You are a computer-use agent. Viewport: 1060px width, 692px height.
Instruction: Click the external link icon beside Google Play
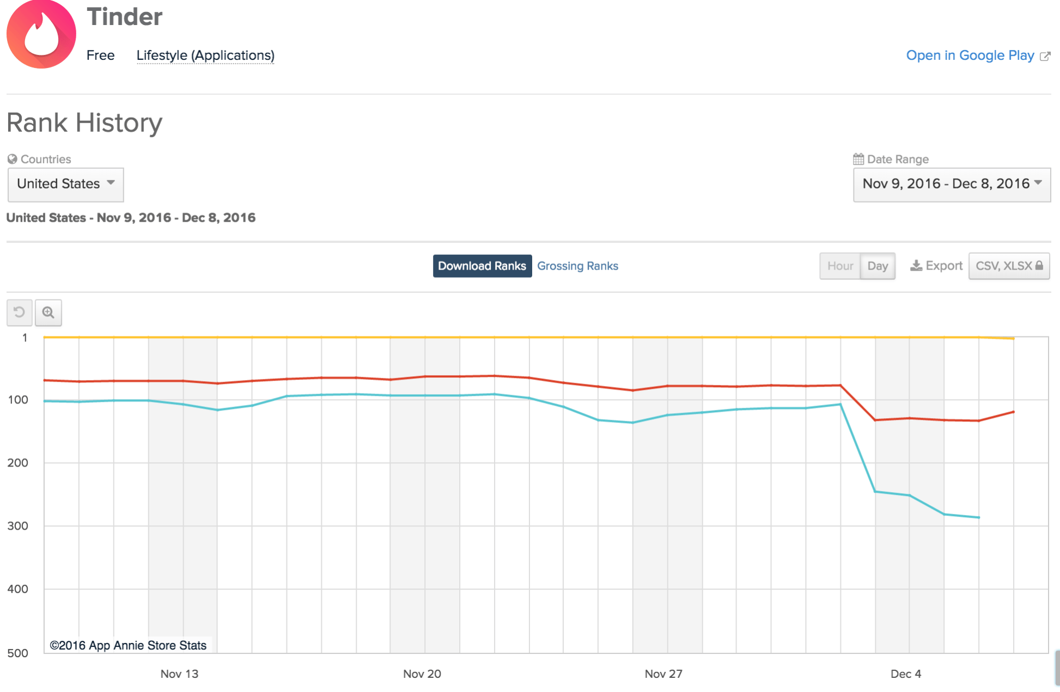click(1045, 56)
